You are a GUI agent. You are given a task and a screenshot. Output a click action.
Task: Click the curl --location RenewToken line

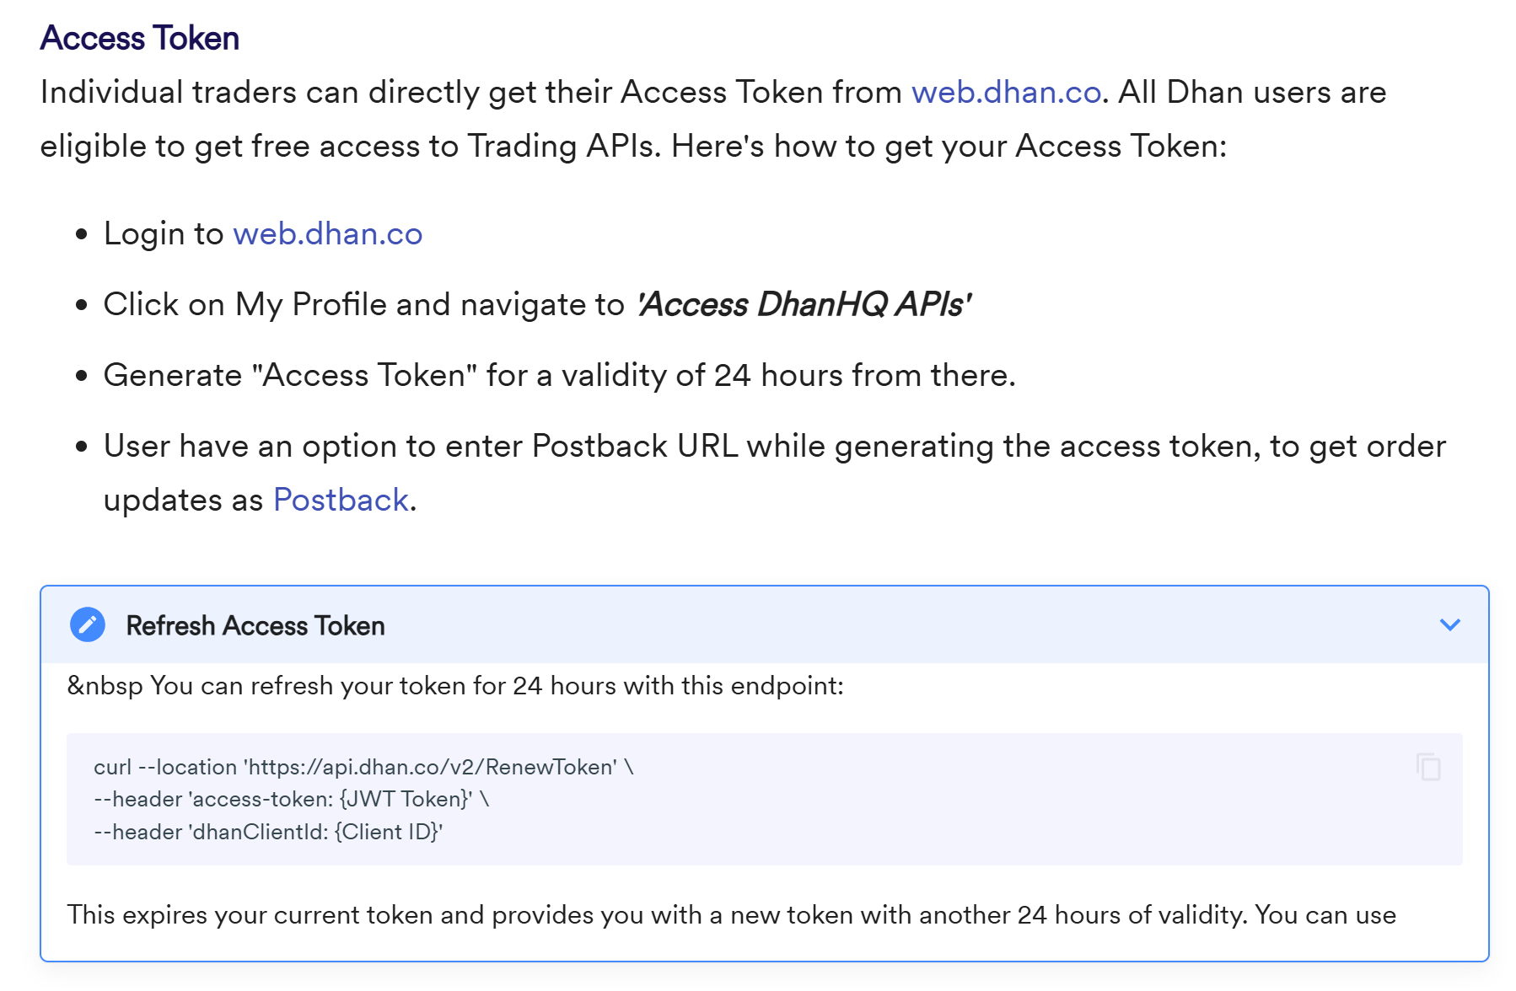pos(363,767)
